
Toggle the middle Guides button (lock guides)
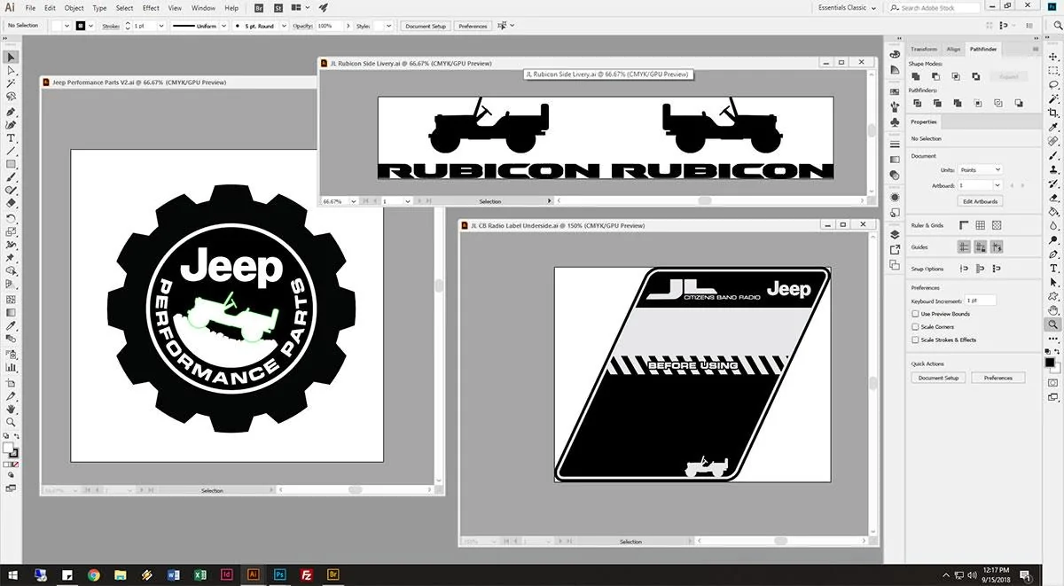click(x=980, y=246)
